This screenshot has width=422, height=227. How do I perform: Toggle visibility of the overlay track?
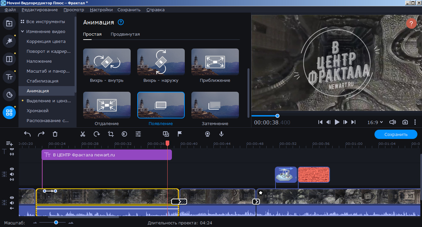coord(12,169)
